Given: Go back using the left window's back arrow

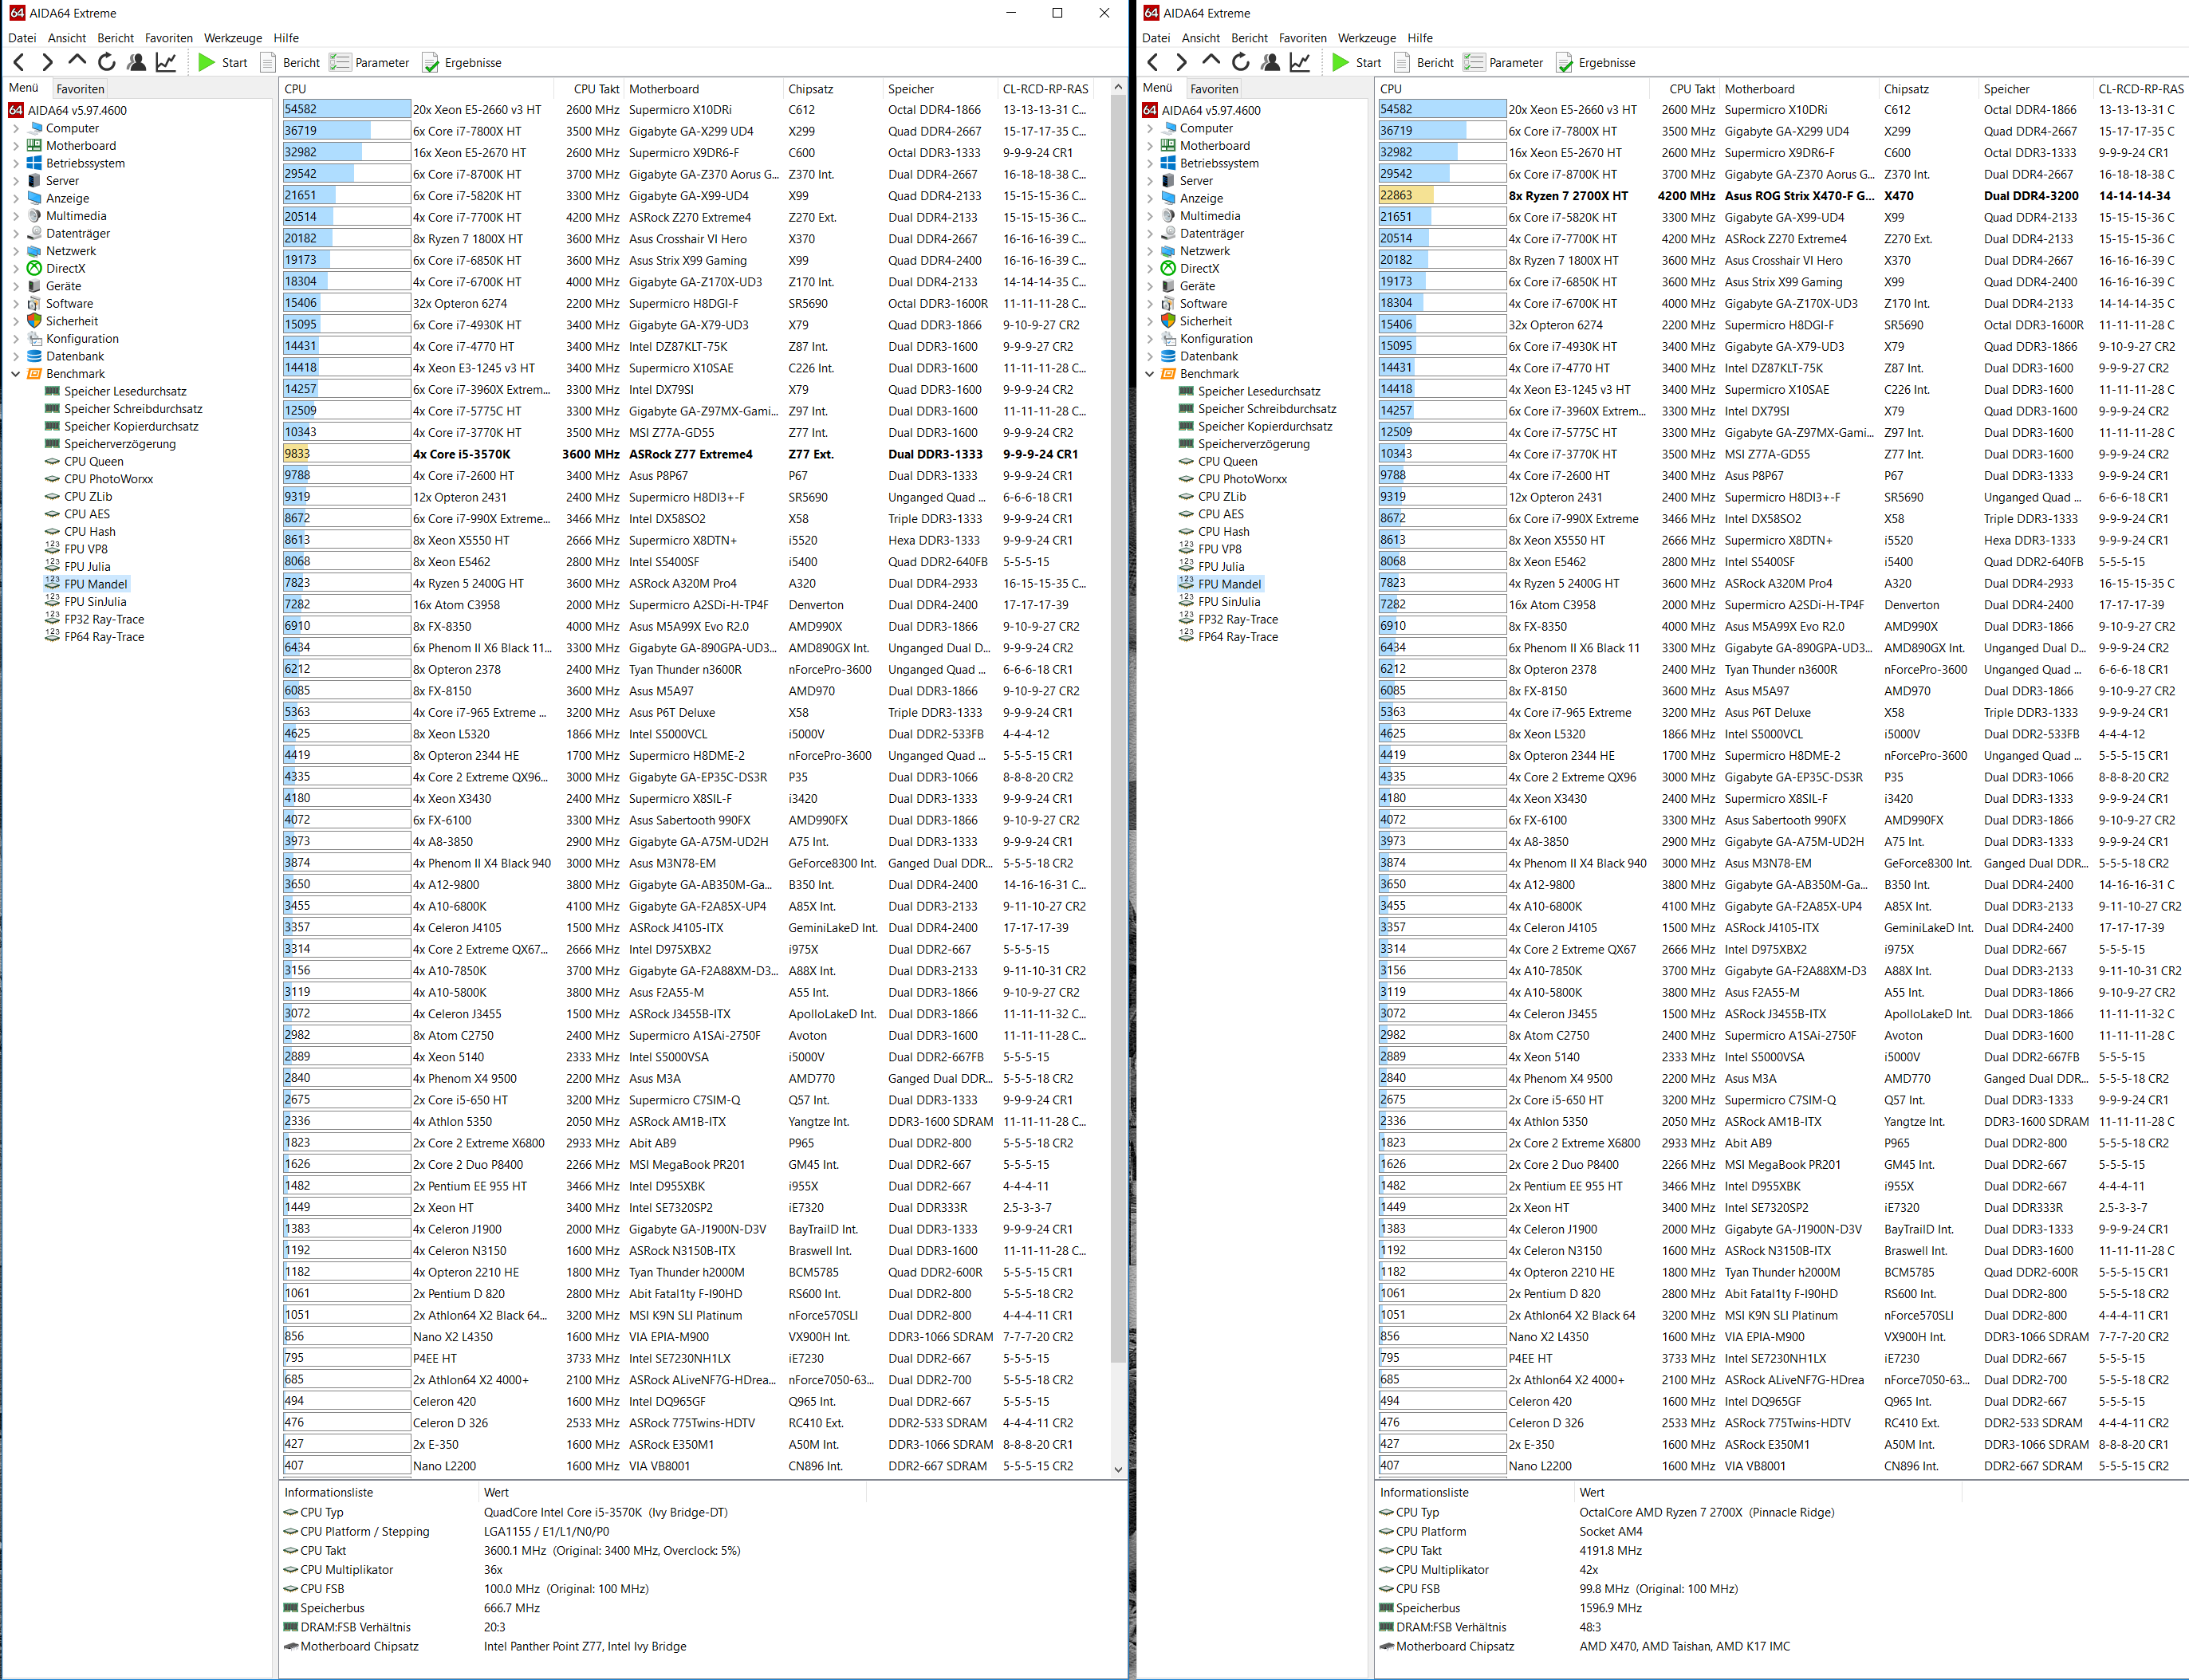Looking at the screenshot, I should pyautogui.click(x=18, y=62).
